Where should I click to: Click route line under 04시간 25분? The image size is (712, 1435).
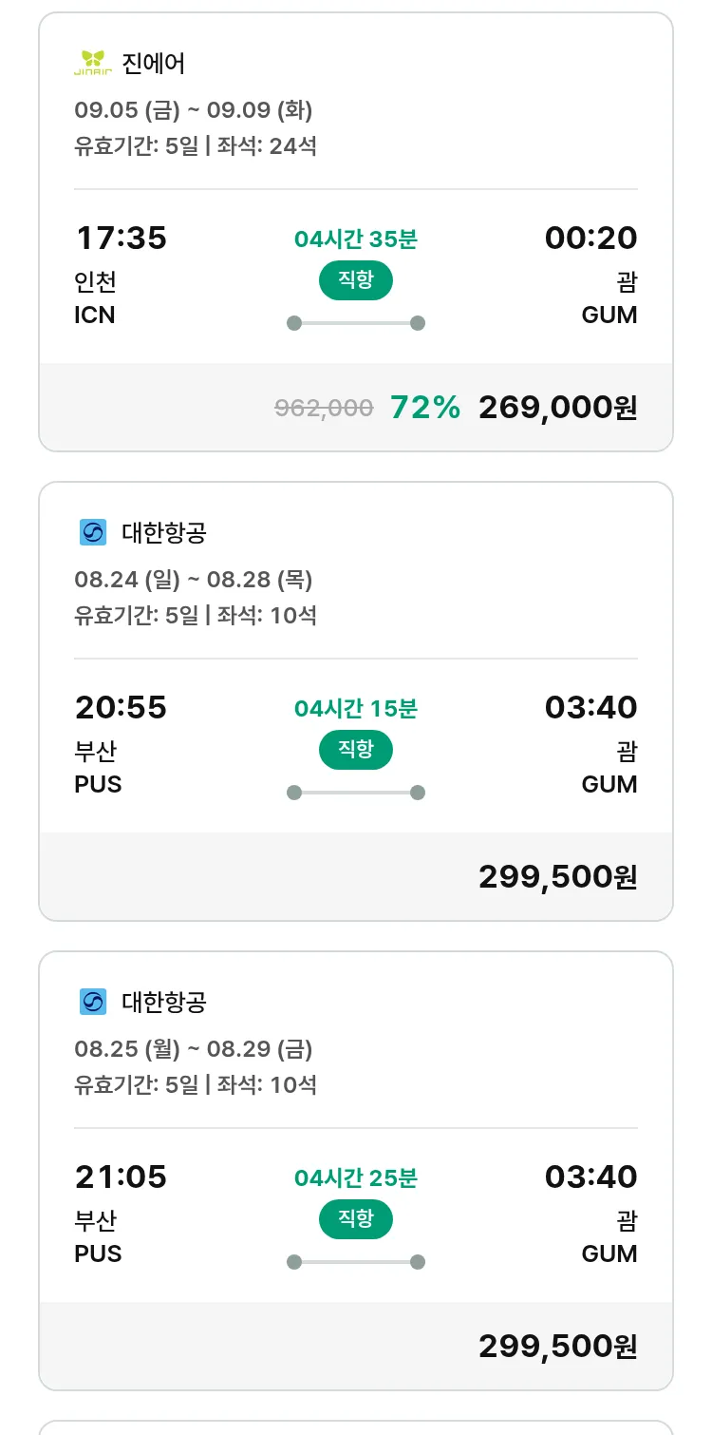355,1262
